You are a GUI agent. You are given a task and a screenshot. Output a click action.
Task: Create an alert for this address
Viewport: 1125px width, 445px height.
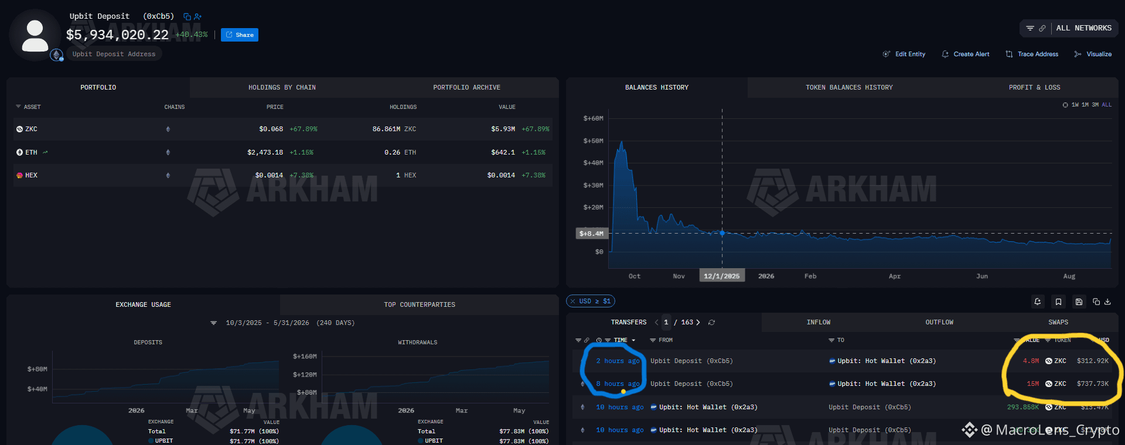pyautogui.click(x=965, y=54)
